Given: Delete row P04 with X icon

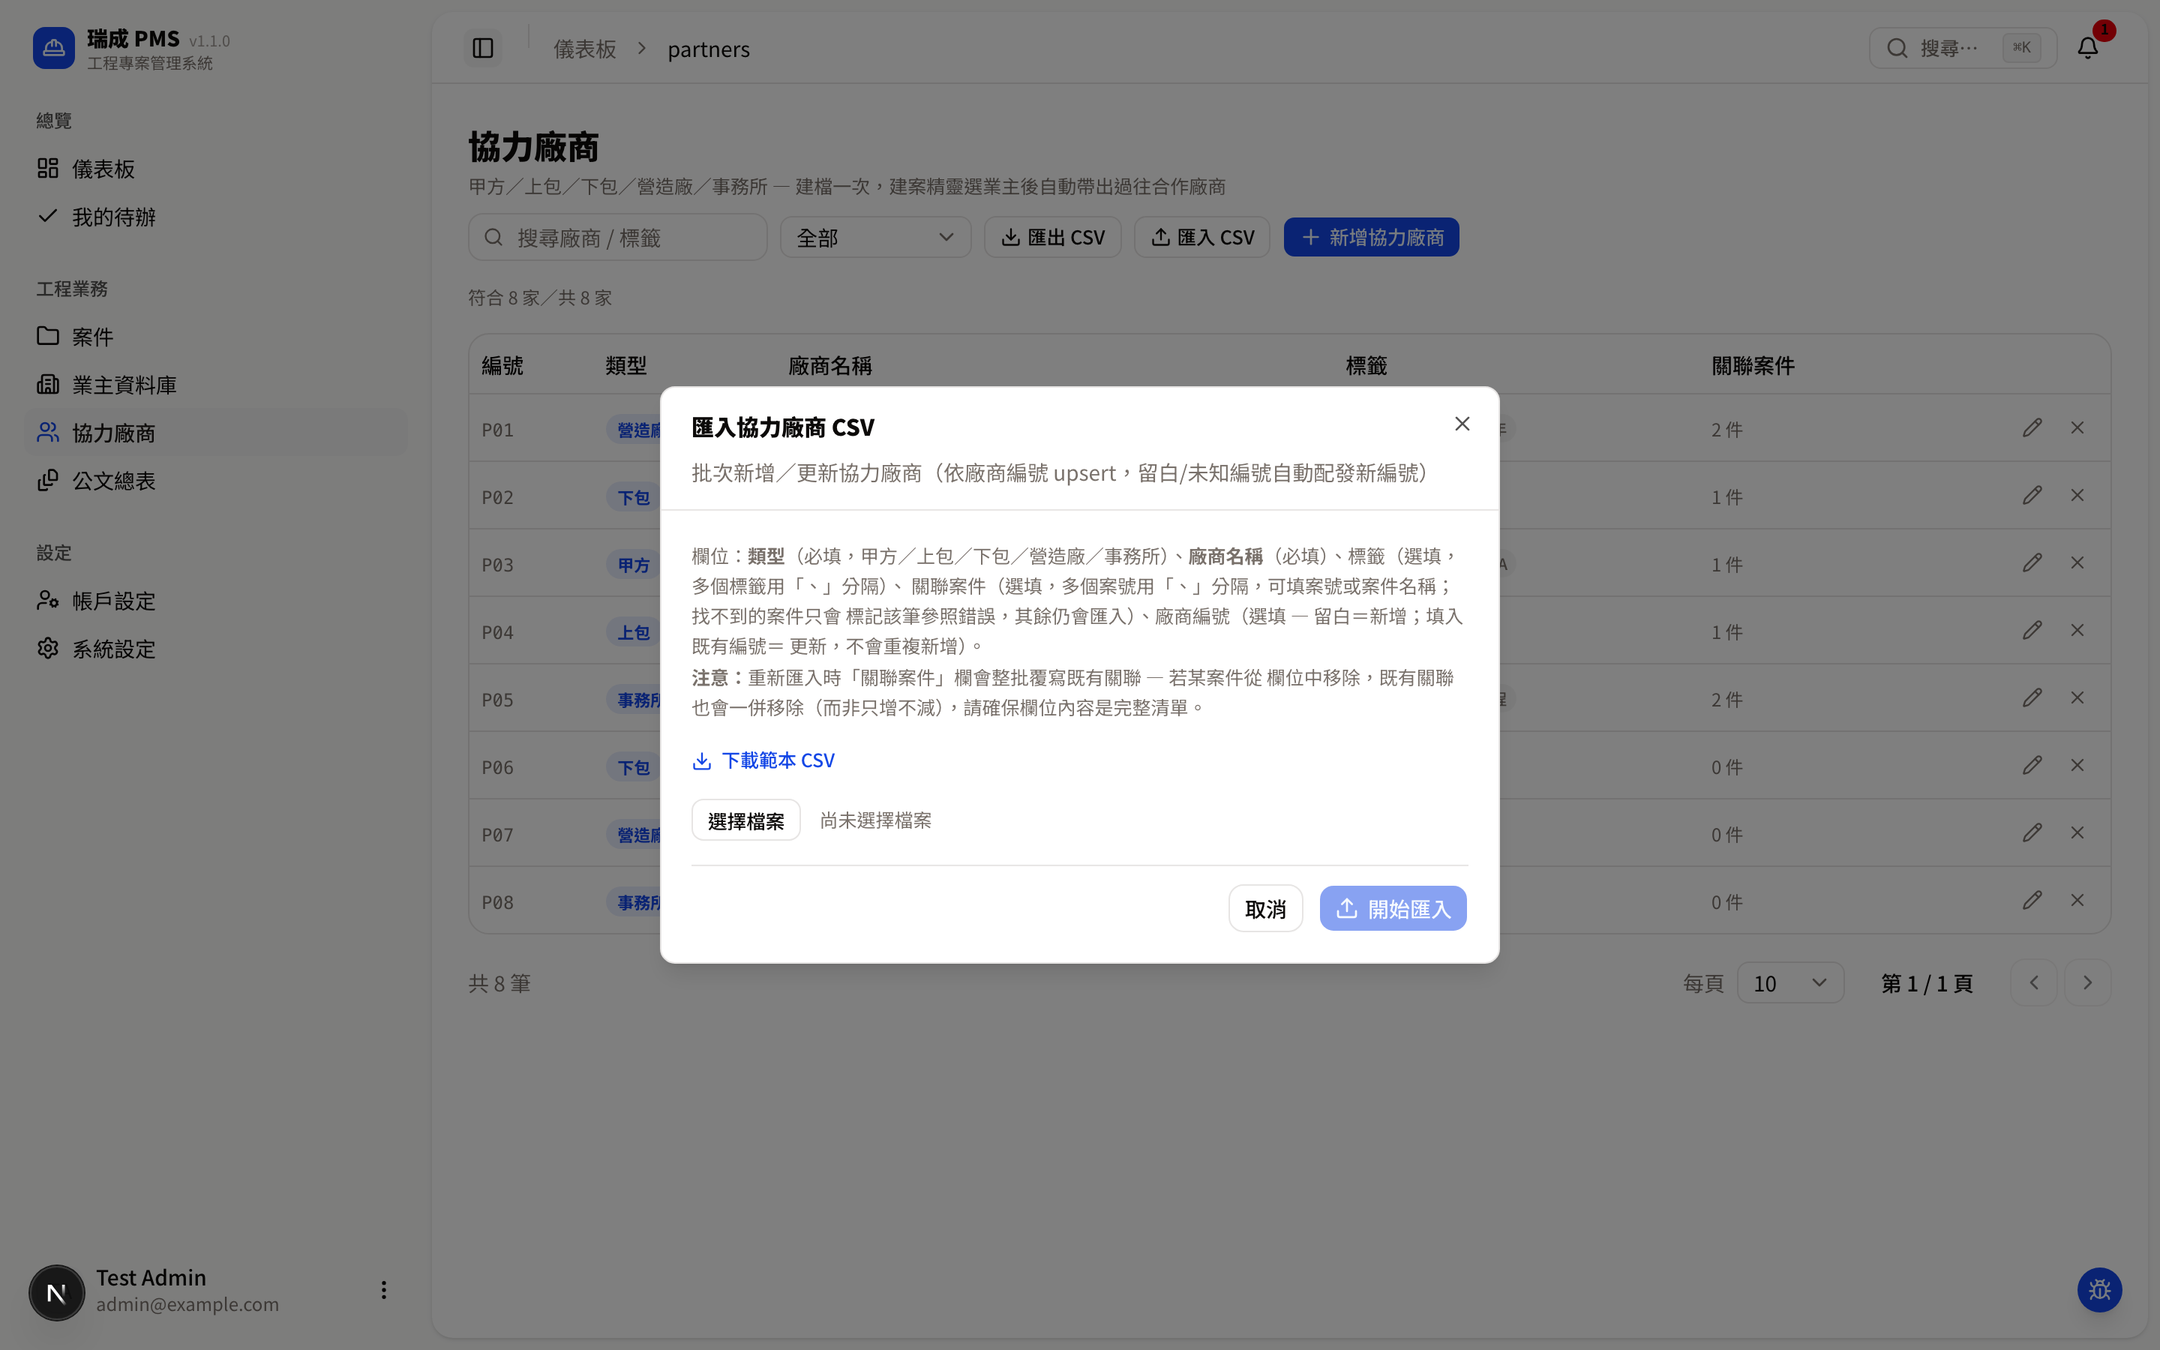Looking at the screenshot, I should tap(2078, 630).
